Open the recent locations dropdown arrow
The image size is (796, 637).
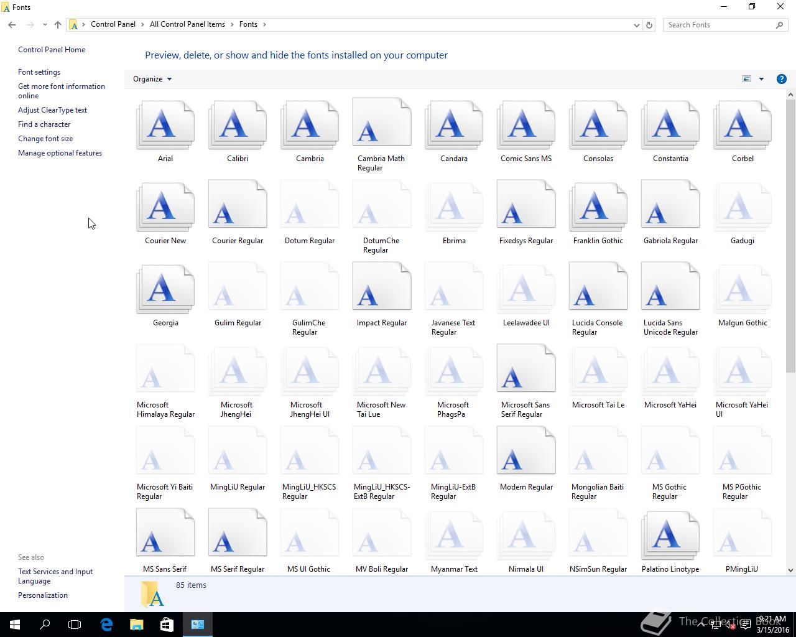tap(45, 25)
